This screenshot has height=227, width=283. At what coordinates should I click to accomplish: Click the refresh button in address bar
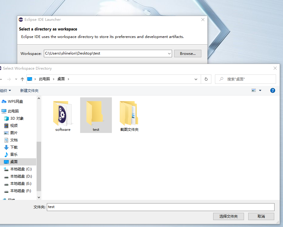pos(206,79)
